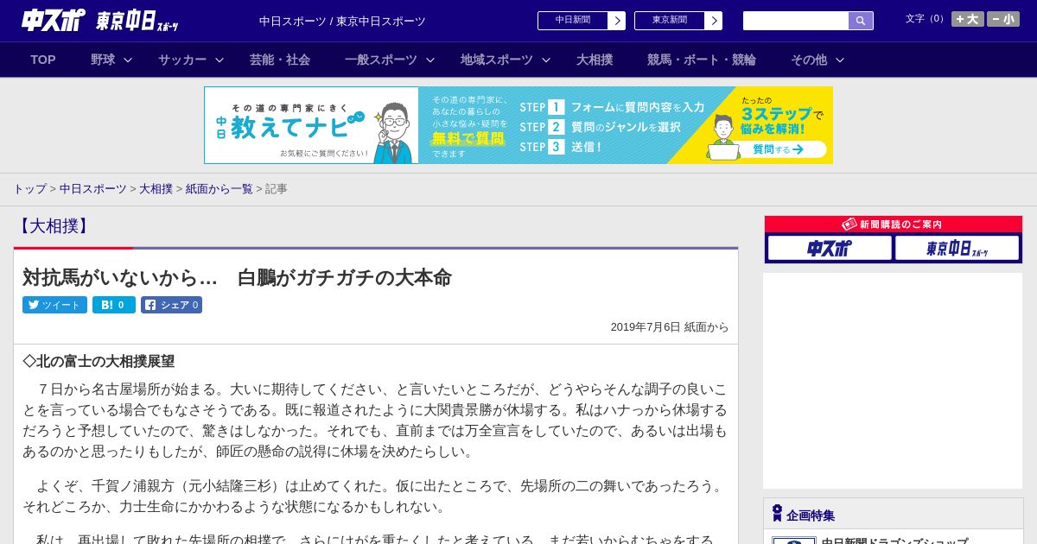Open the 中日新聞 site link arrow
The width and height of the screenshot is (1037, 544).
point(616,21)
